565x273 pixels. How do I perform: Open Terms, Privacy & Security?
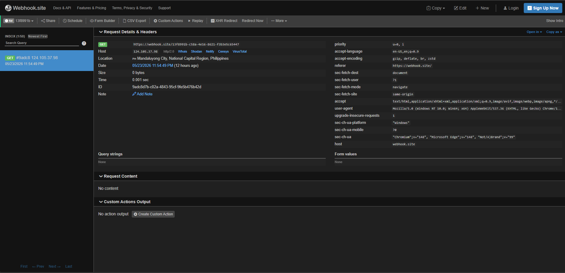(x=132, y=8)
